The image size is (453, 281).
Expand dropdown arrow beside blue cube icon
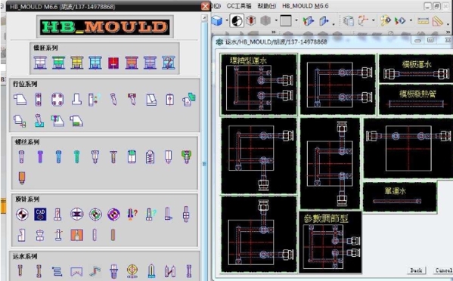(227, 20)
